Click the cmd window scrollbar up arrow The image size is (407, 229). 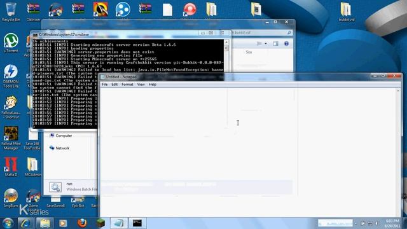point(226,41)
